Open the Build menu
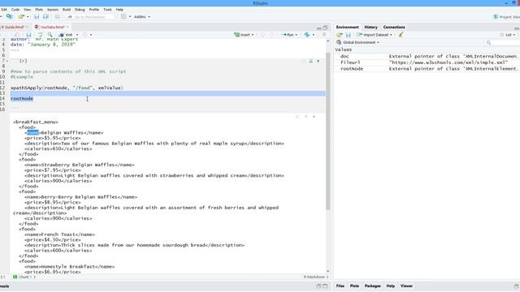This screenshot has width=520, height=292. [67, 10]
